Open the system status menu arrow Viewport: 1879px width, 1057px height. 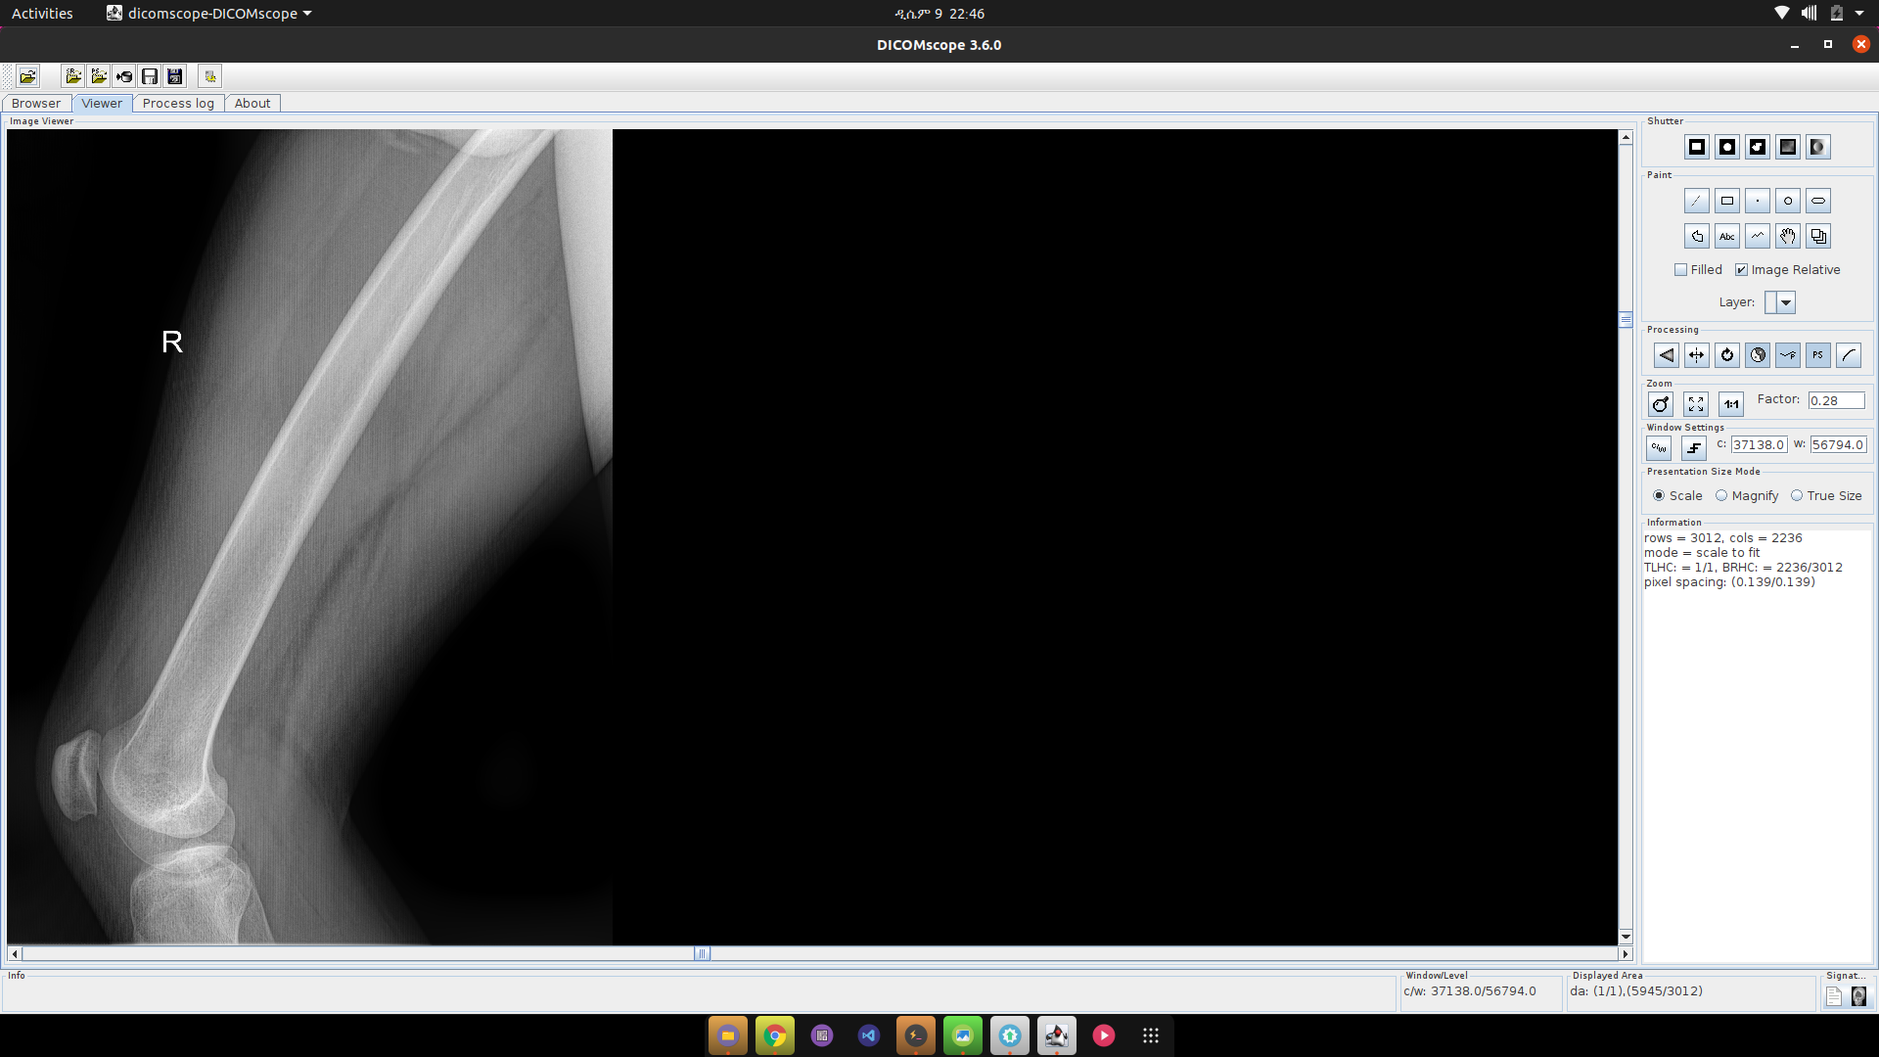coord(1859,14)
